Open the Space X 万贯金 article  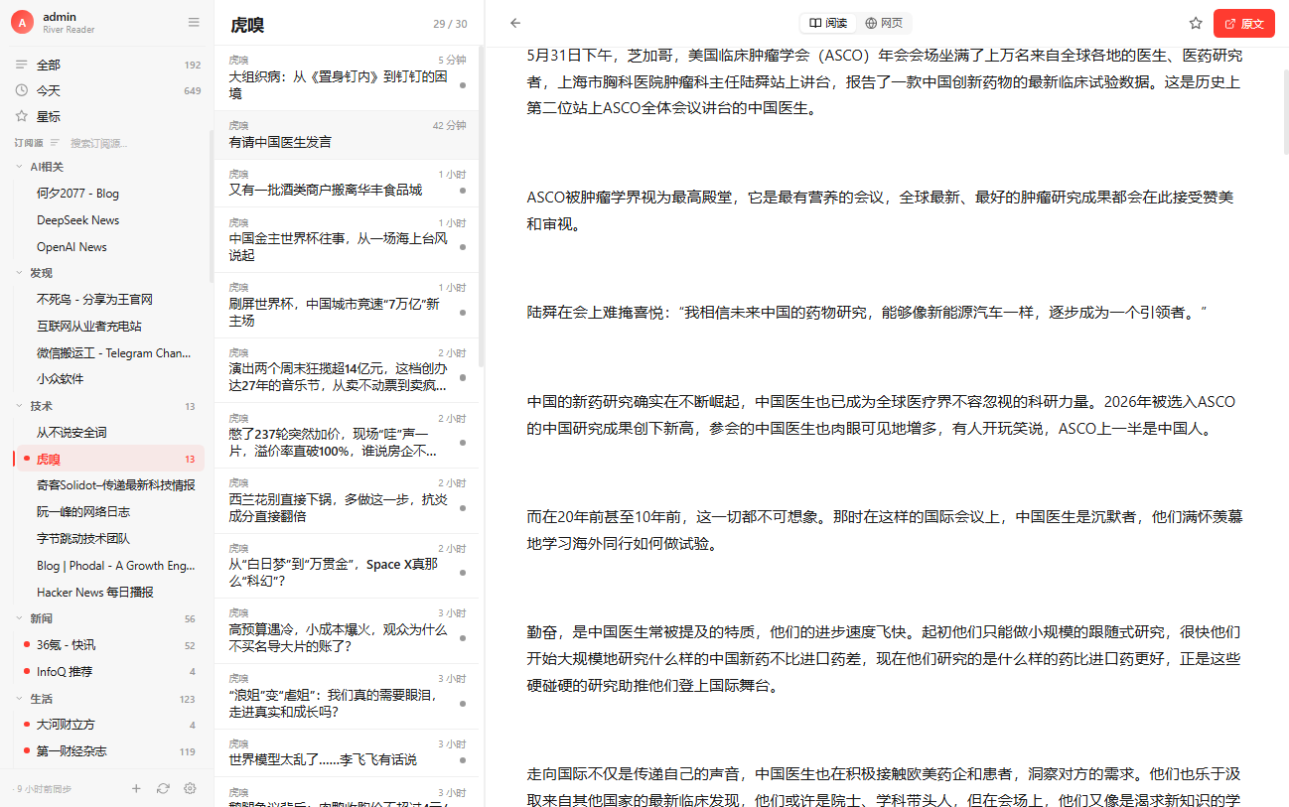click(x=346, y=566)
